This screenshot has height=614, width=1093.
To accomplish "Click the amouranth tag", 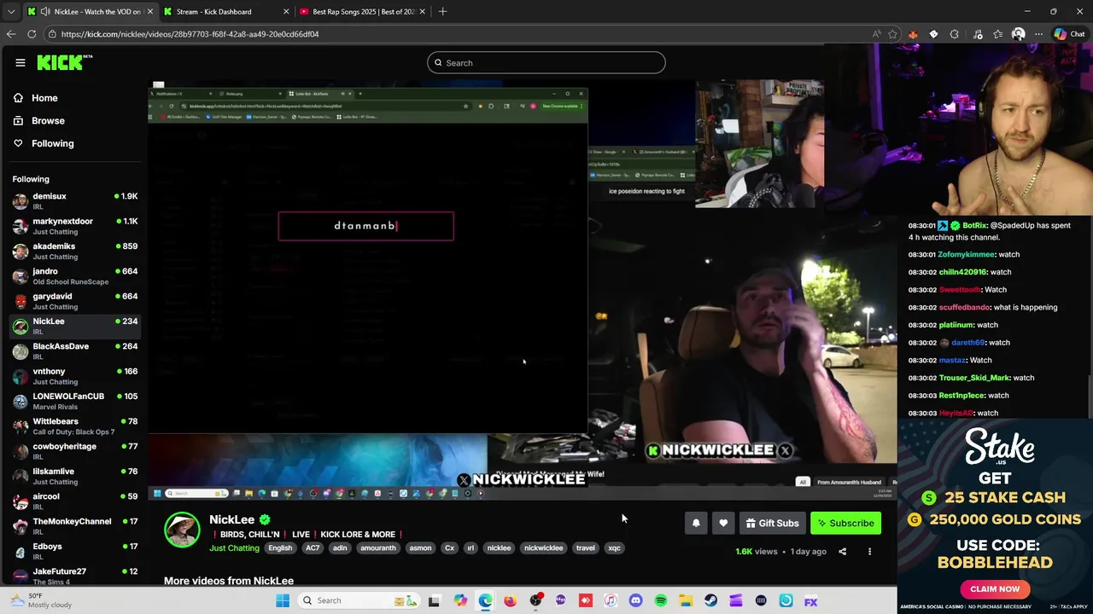I will click(377, 548).
